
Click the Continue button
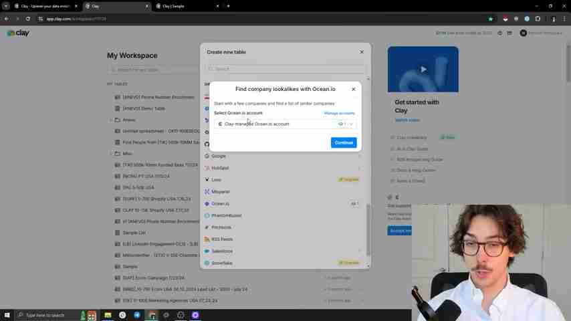point(343,142)
